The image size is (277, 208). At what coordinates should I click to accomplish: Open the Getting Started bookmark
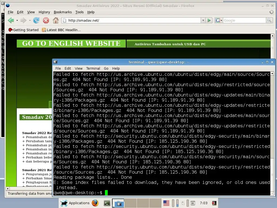(x=23, y=30)
